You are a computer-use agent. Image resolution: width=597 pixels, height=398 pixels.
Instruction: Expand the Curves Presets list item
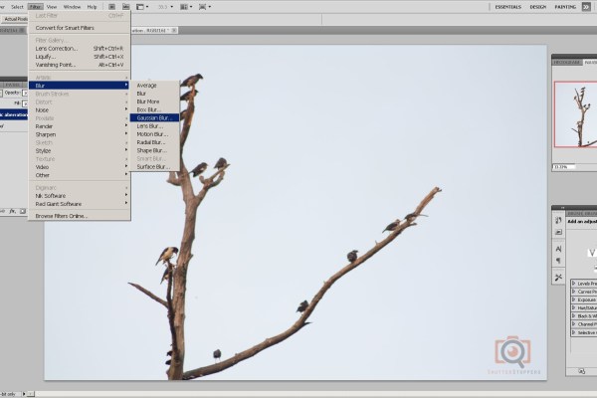pyautogui.click(x=585, y=292)
